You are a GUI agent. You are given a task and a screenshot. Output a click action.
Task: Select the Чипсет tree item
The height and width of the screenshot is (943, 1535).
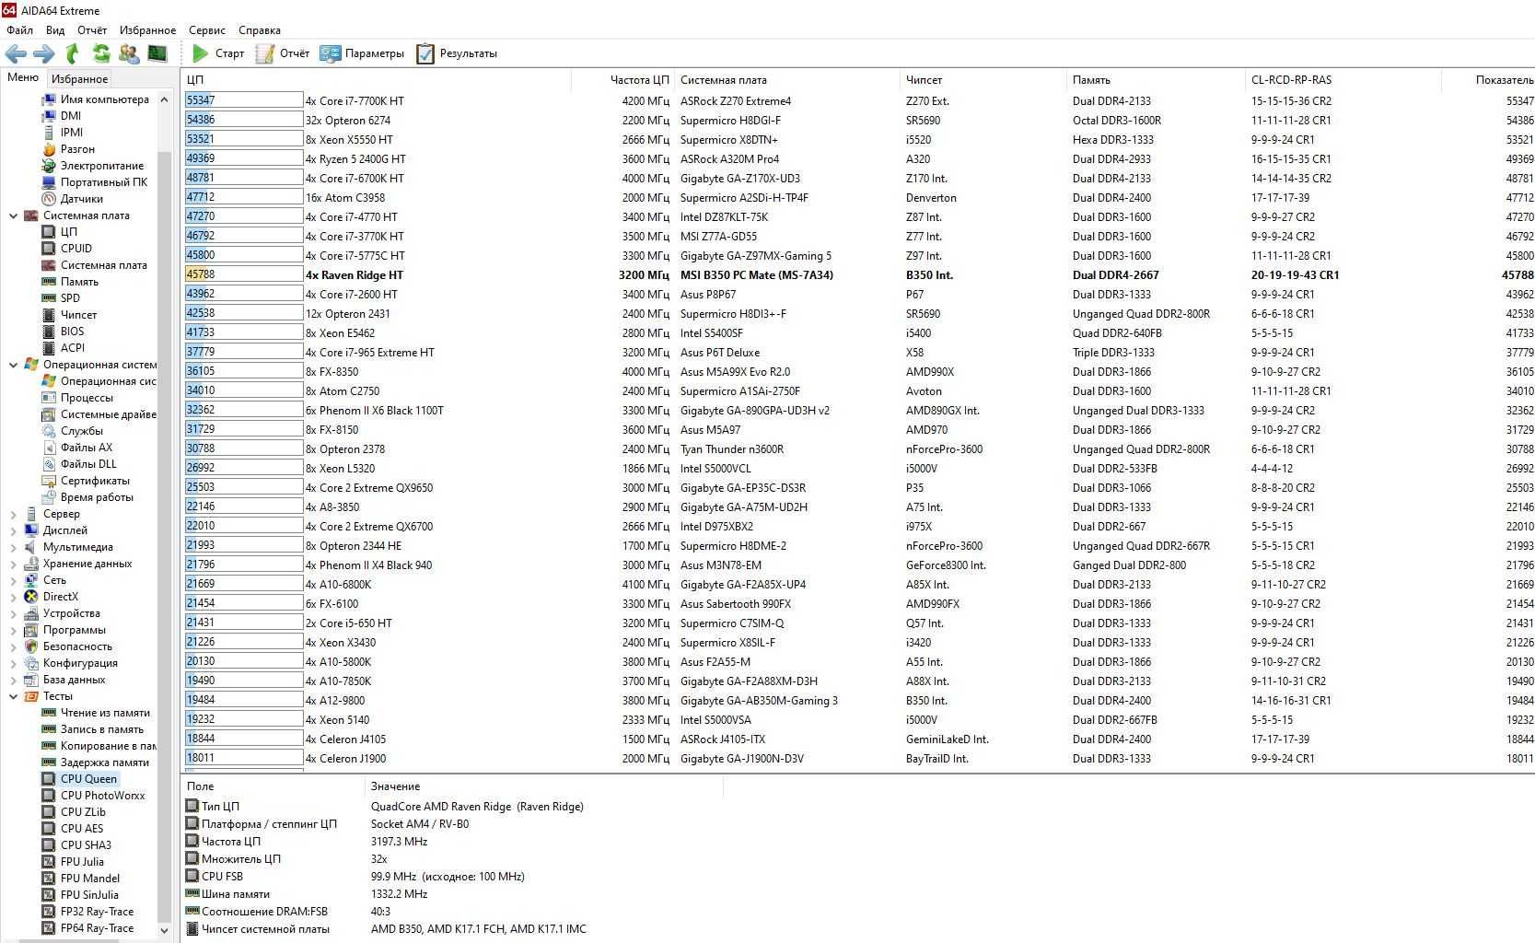coord(78,315)
